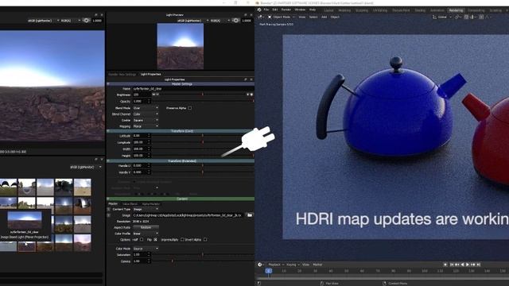Collapse the green Content section

pyautogui.click(x=108, y=199)
